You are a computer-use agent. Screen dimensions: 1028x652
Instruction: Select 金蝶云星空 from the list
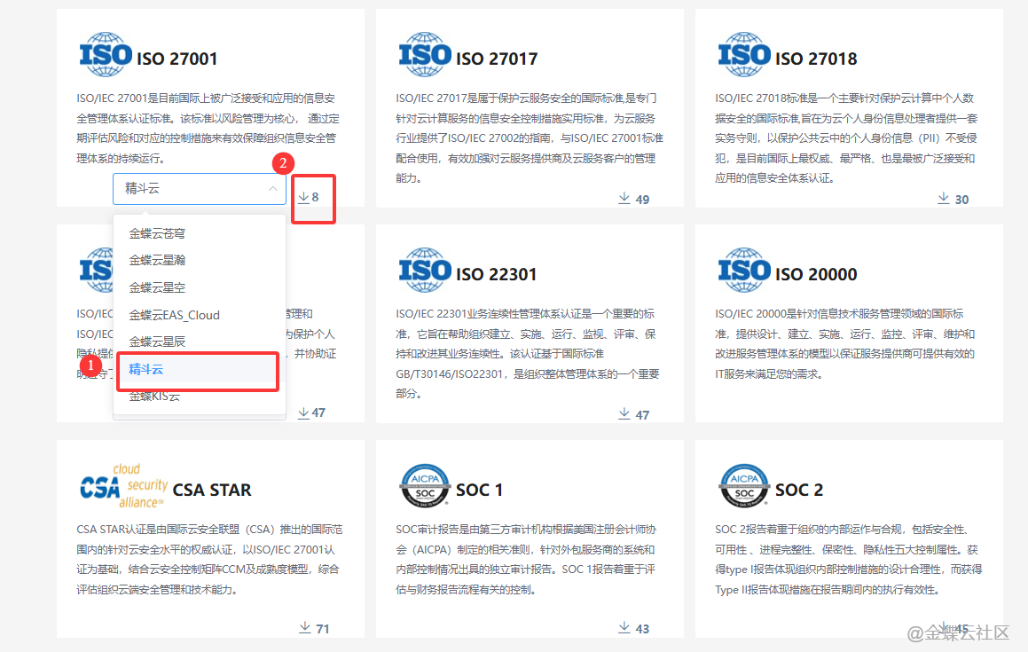point(200,288)
